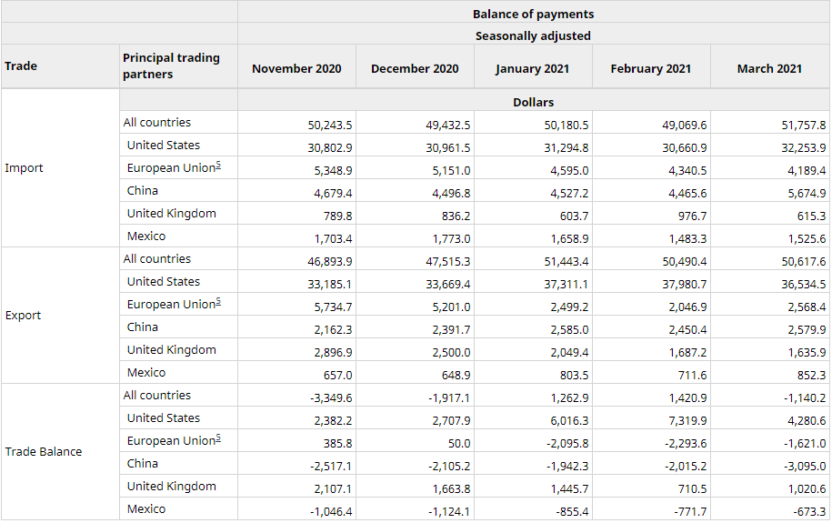
Task: Select United Kingdom import value 976.7
Action: [692, 216]
